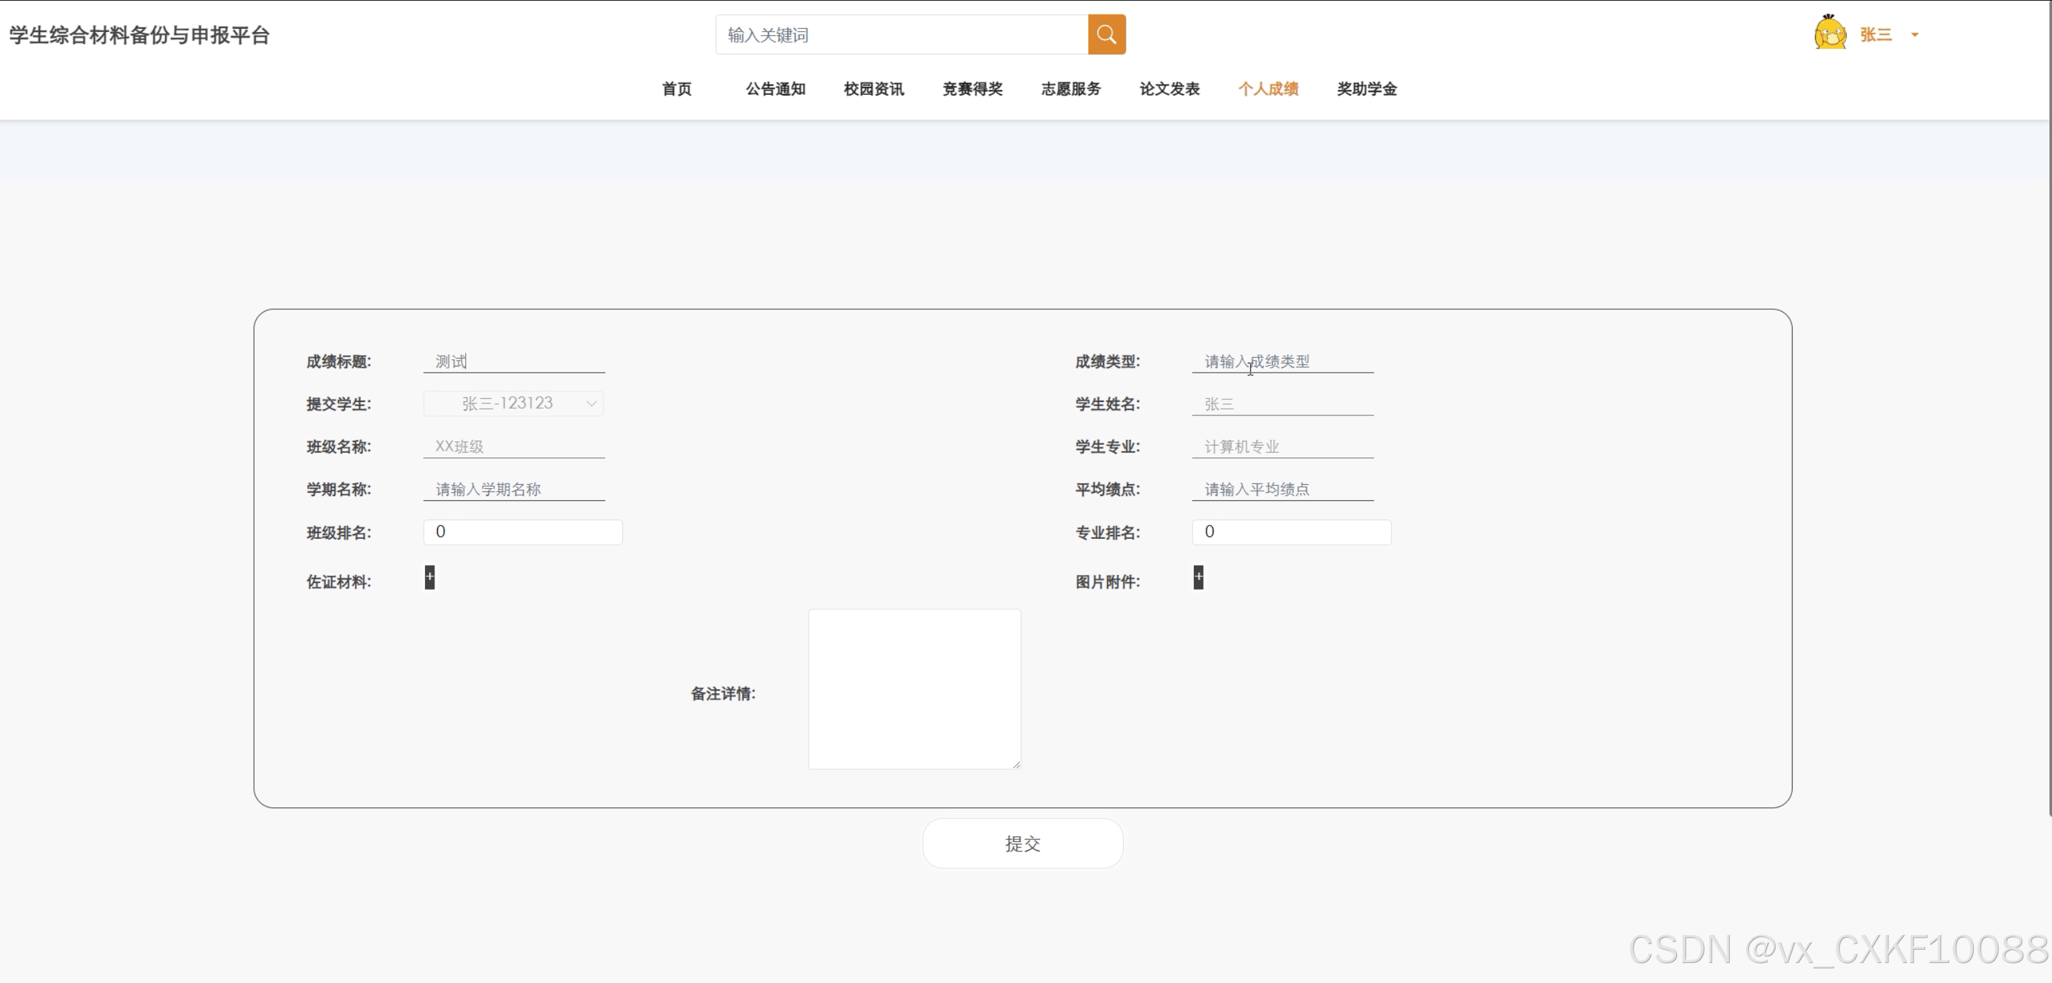
Task: Open the 奖助学金 menu
Action: 1366,88
